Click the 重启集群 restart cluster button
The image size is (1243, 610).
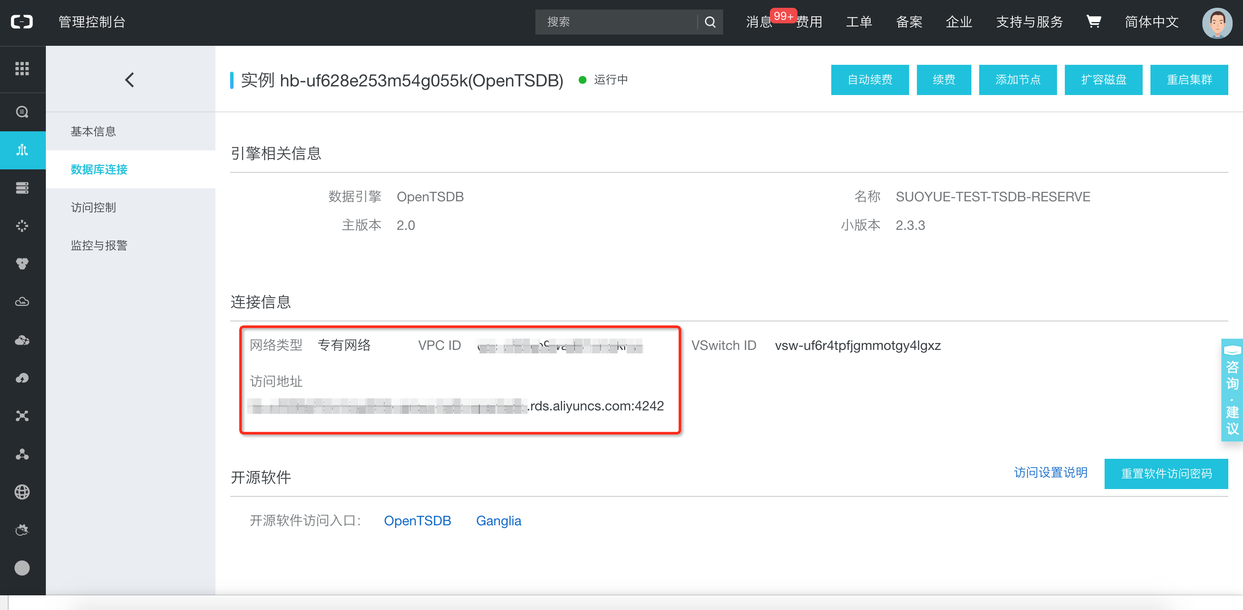(1189, 79)
